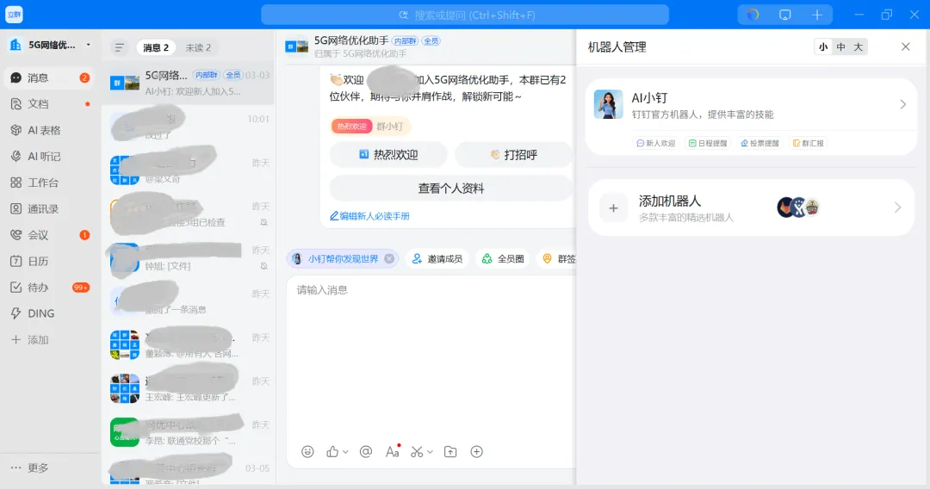Click the upload file folder icon
Image resolution: width=930 pixels, height=489 pixels.
450,452
